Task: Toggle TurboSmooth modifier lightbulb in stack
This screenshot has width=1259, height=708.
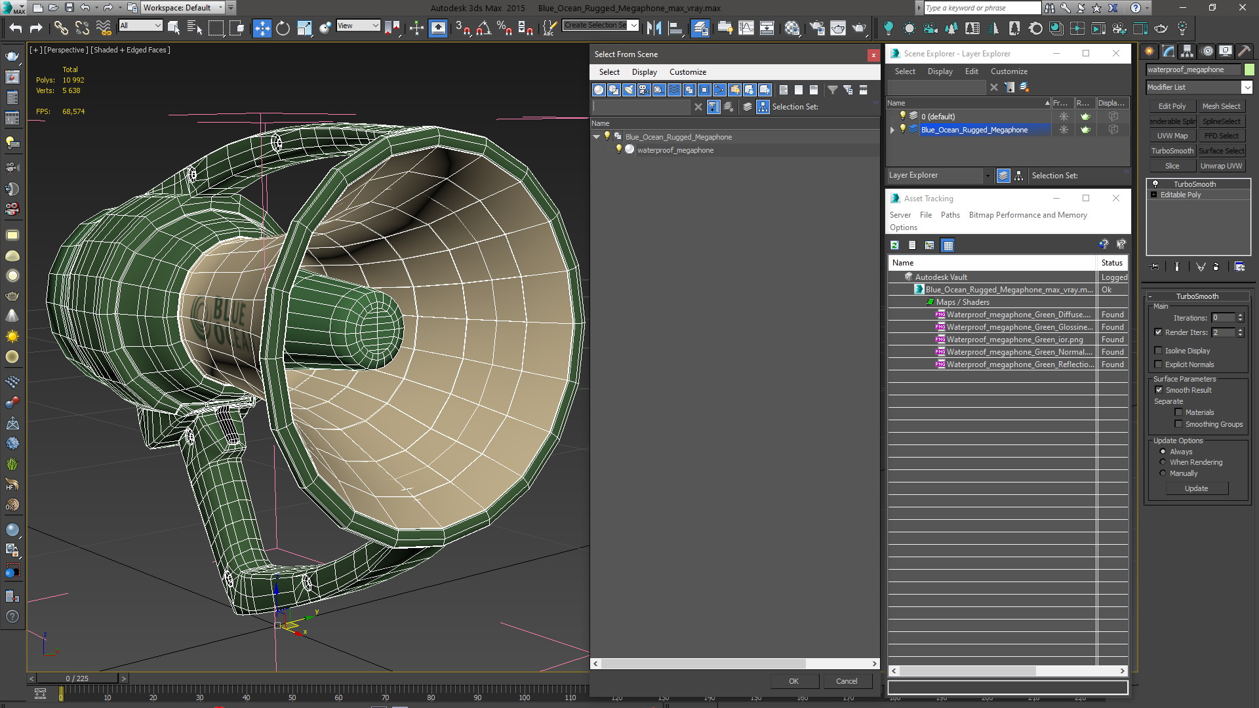Action: (1155, 184)
